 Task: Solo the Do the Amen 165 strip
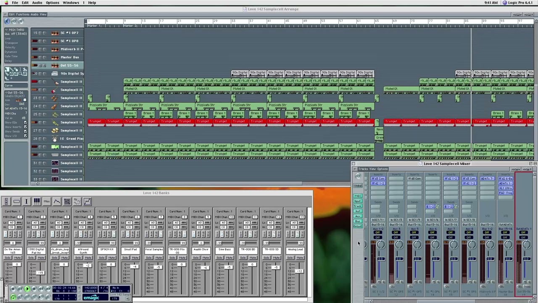tap(8, 258)
